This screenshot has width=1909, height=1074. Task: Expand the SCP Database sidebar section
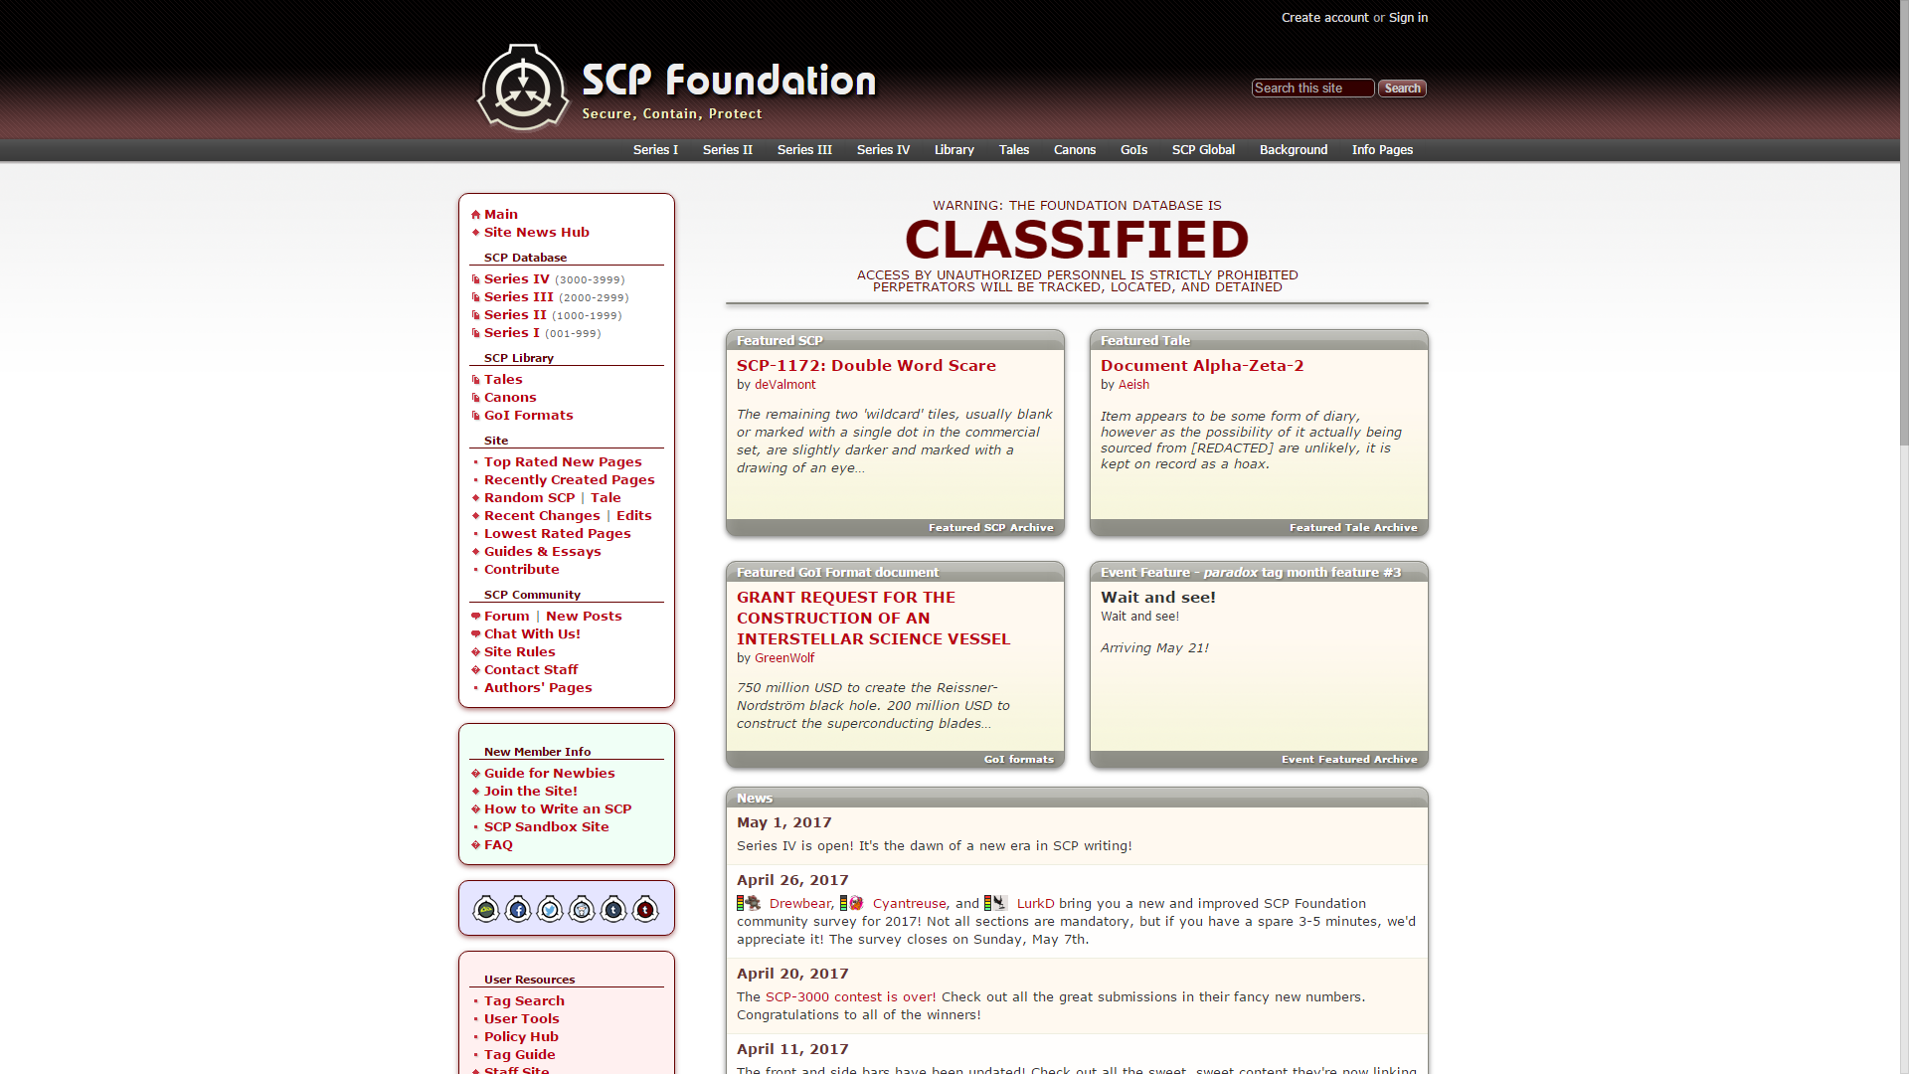(524, 257)
